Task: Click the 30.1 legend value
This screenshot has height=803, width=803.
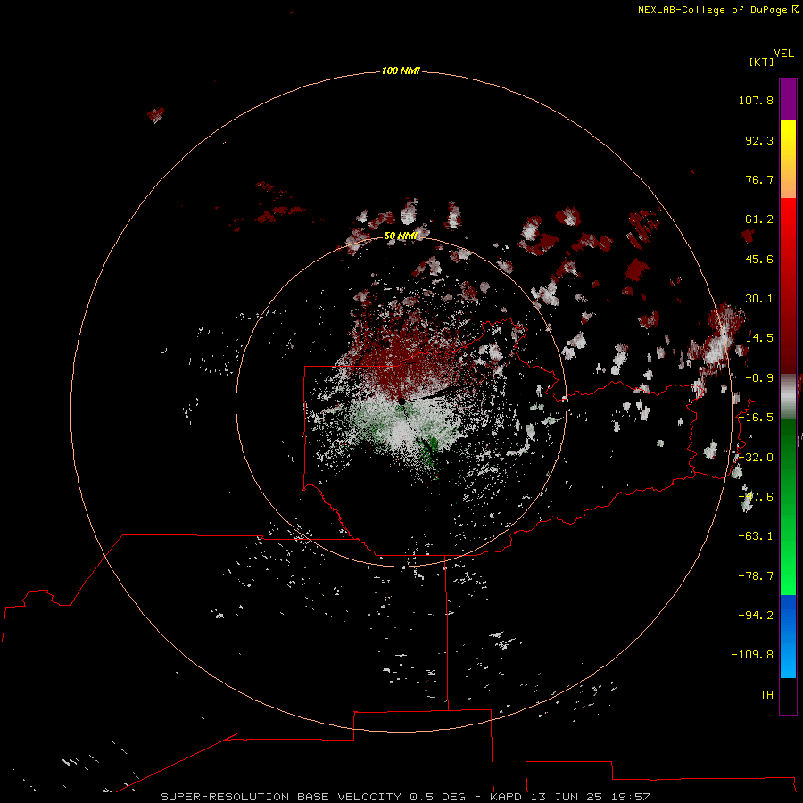Action: (x=759, y=299)
